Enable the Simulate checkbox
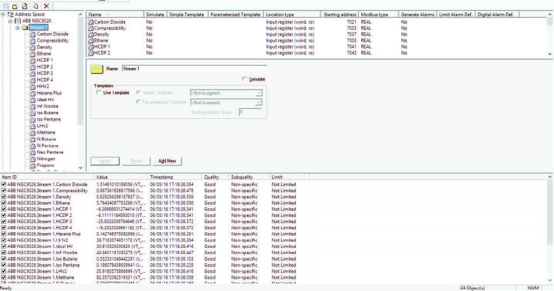This screenshot has height=291, width=554. 245,79
